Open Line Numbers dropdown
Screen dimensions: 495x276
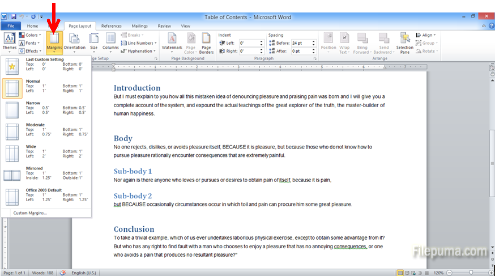[139, 43]
